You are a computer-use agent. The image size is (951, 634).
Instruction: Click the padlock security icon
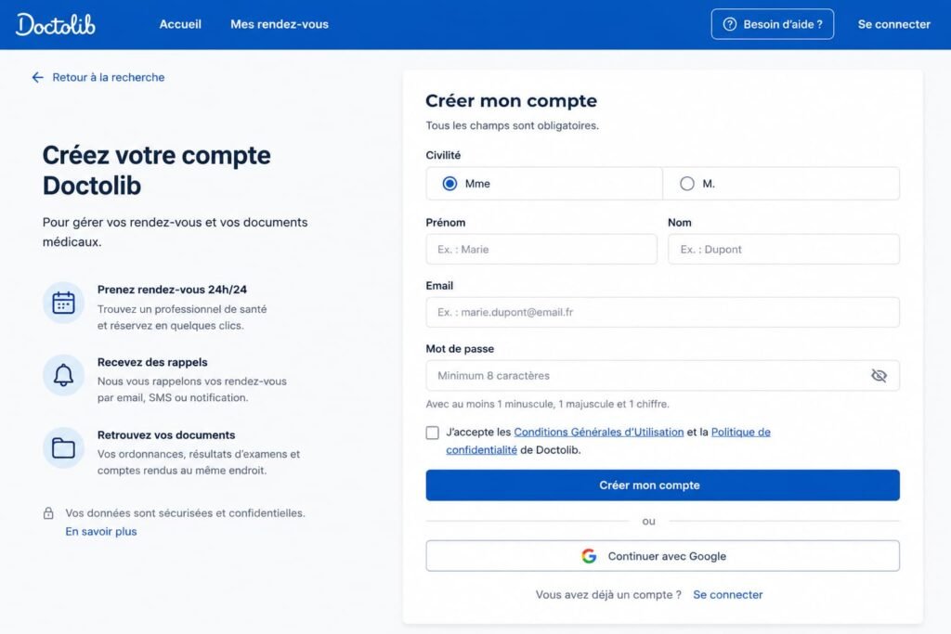click(48, 513)
